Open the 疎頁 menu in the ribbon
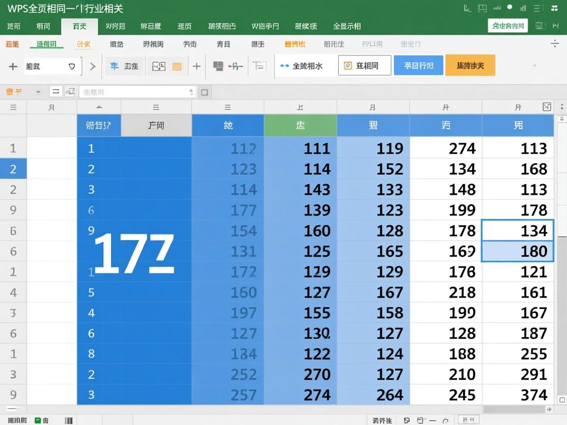Viewport: 567px width, 425px height. 185,26
